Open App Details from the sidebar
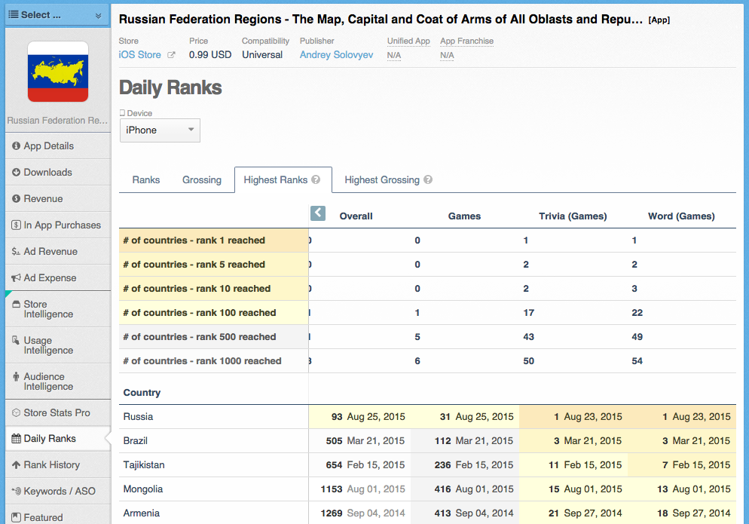The image size is (749, 524). click(48, 146)
